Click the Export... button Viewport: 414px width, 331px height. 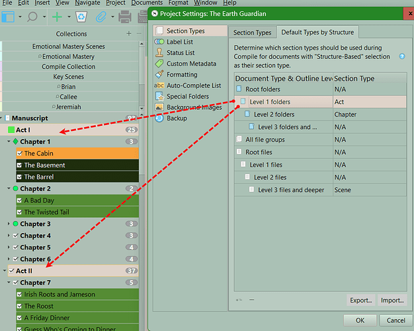point(360,300)
